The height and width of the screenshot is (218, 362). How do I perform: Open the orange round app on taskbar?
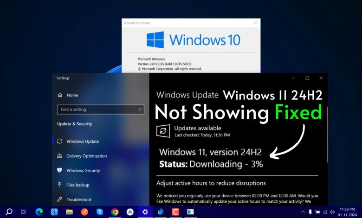tap(84, 212)
